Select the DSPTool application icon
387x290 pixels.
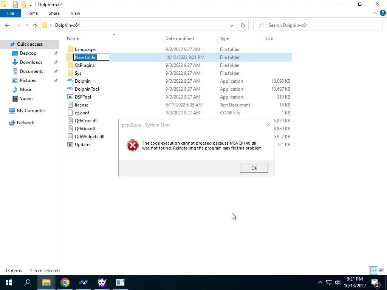click(70, 97)
